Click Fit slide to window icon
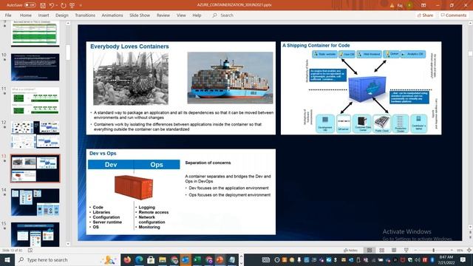The height and width of the screenshot is (266, 473). click(x=469, y=250)
